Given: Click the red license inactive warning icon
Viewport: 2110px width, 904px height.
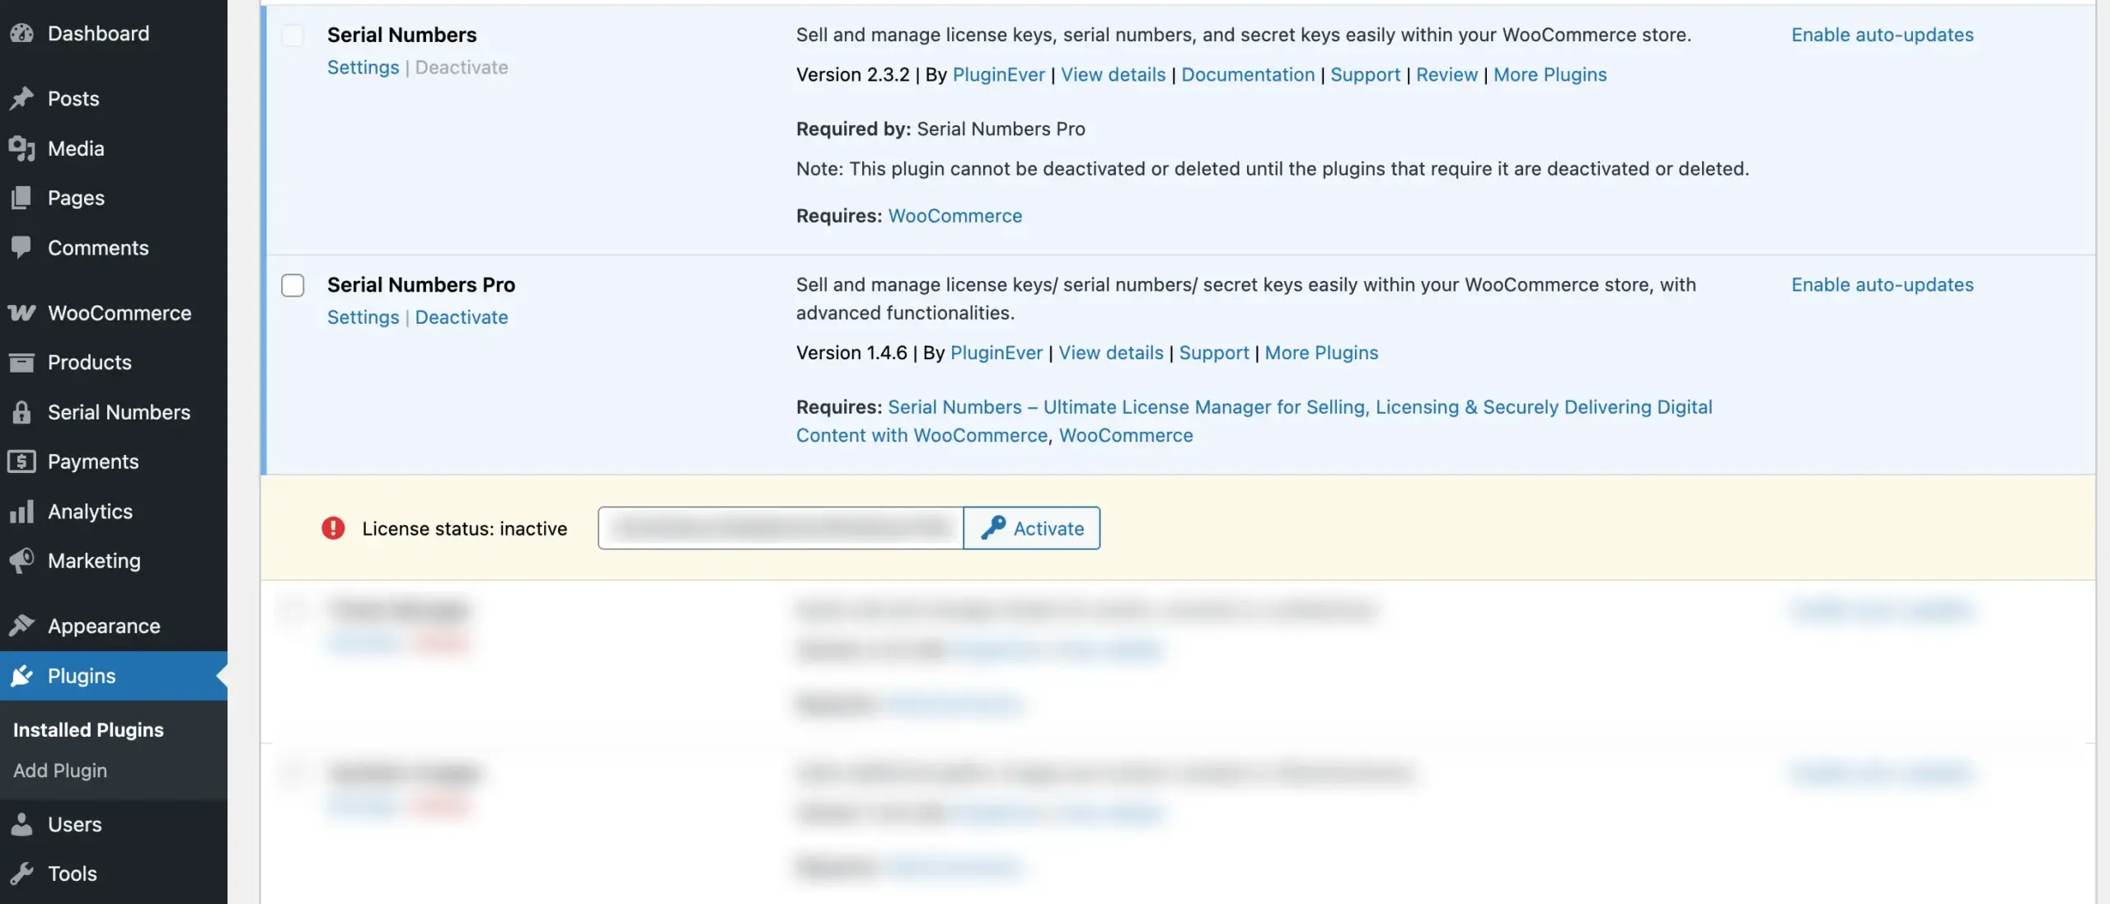Looking at the screenshot, I should point(333,528).
